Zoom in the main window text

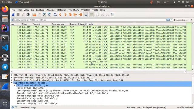(97, 15)
